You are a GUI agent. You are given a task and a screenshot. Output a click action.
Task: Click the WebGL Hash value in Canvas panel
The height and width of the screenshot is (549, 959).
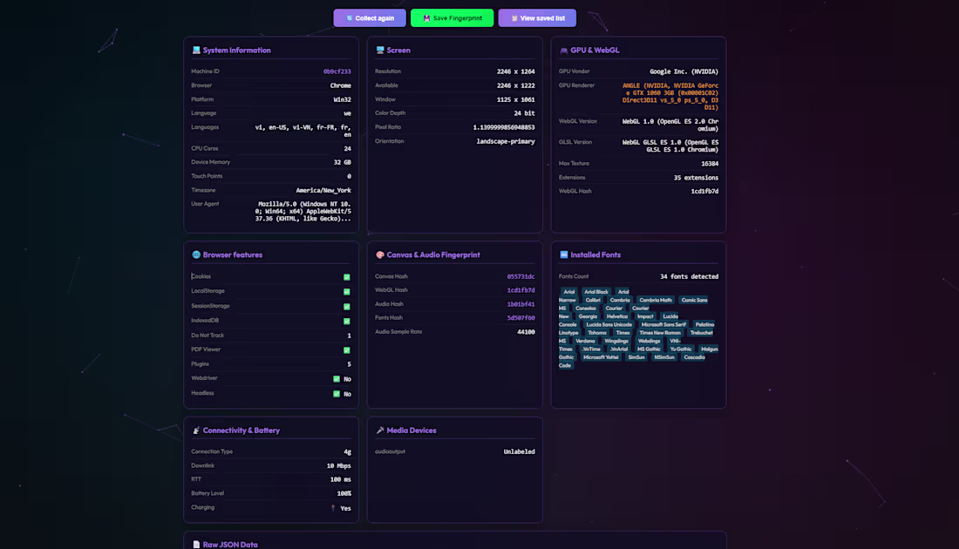coord(521,290)
